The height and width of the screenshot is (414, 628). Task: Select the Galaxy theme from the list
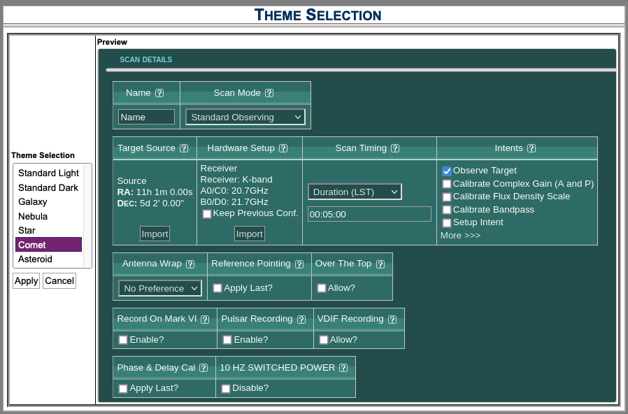point(33,202)
